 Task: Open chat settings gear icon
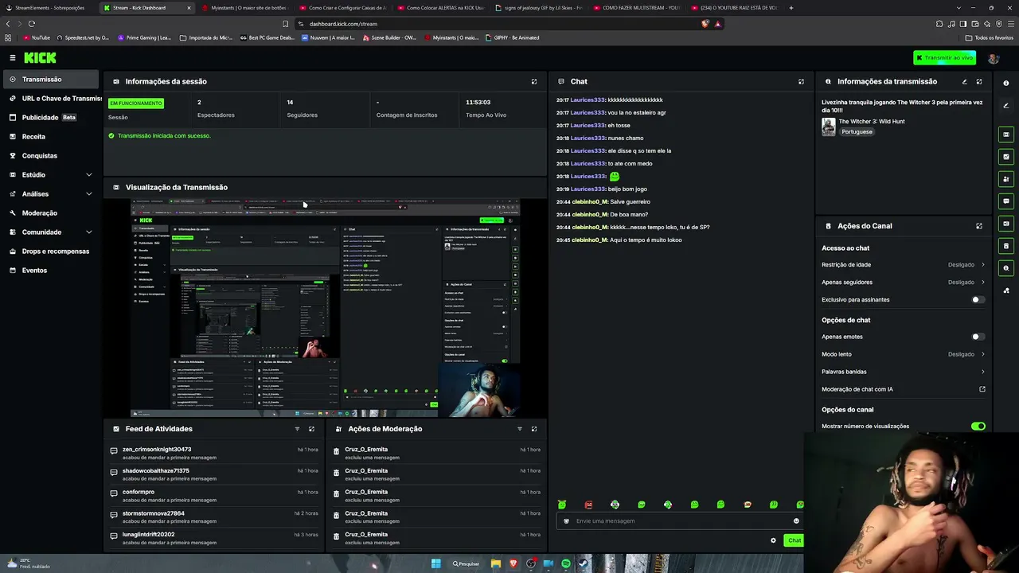tap(773, 540)
